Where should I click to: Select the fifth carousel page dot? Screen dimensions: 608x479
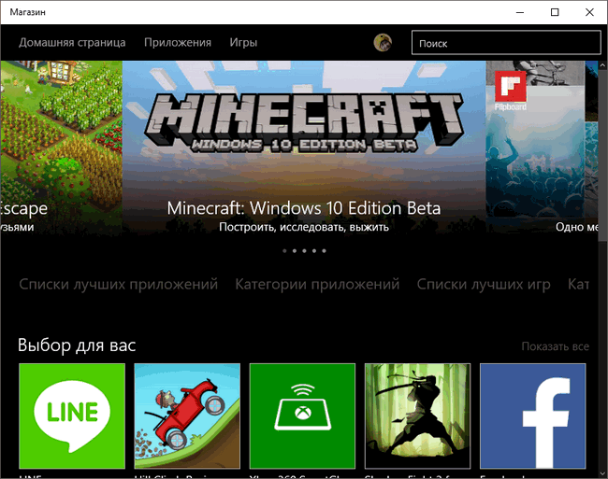324,251
